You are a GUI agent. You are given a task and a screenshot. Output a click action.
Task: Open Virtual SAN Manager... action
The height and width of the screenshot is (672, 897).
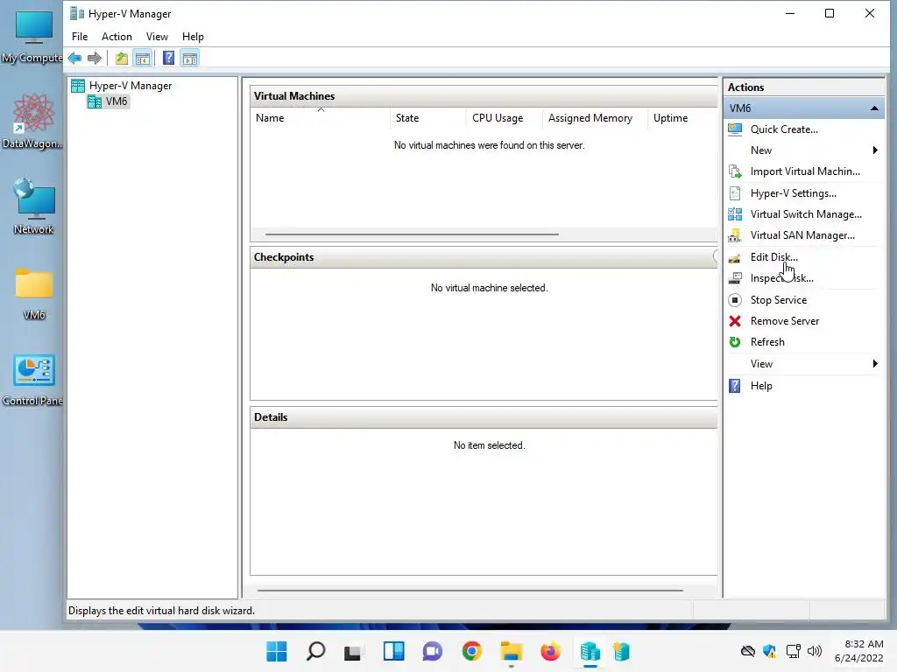pos(802,235)
